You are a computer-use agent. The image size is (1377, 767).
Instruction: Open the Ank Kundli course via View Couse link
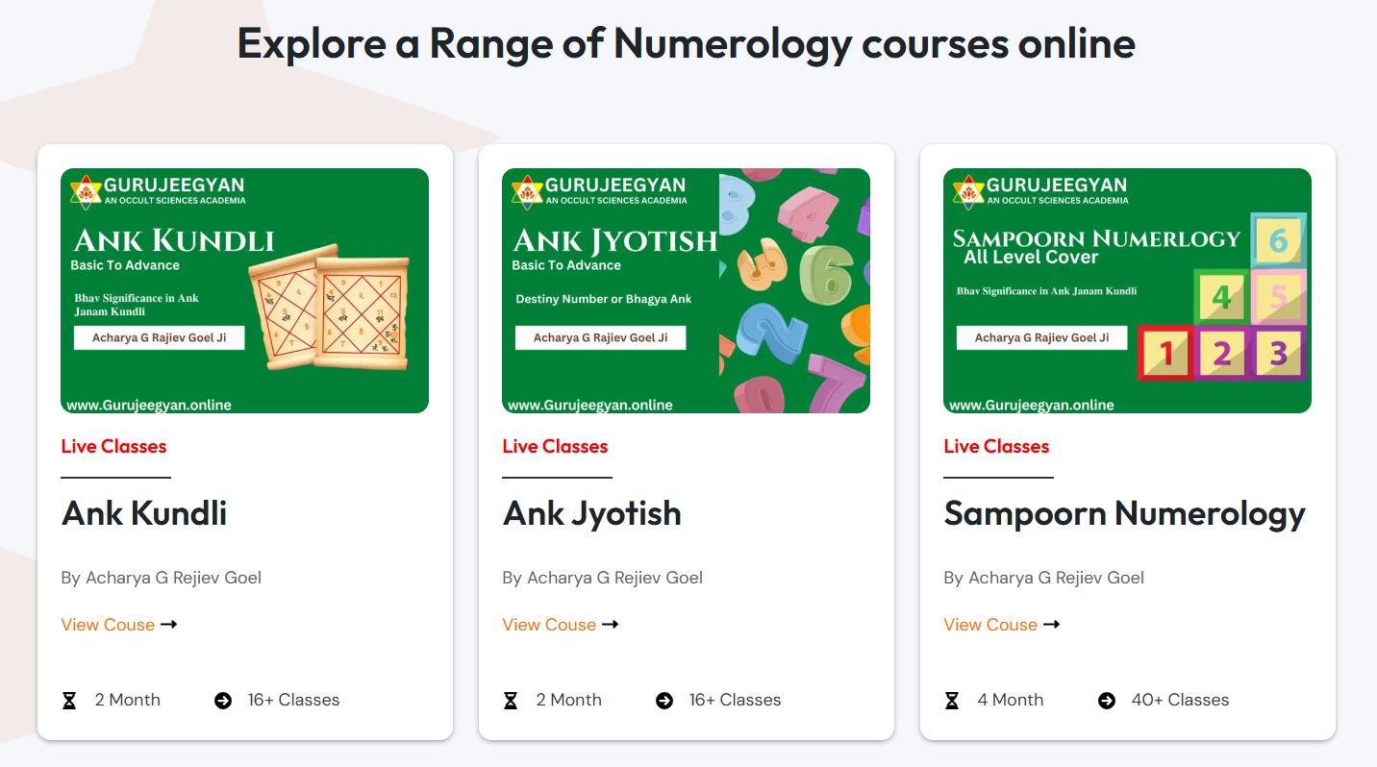pyautogui.click(x=108, y=625)
